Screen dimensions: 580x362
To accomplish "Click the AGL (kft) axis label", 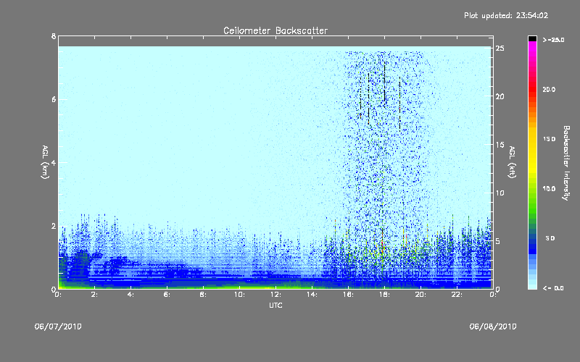I will [x=513, y=162].
